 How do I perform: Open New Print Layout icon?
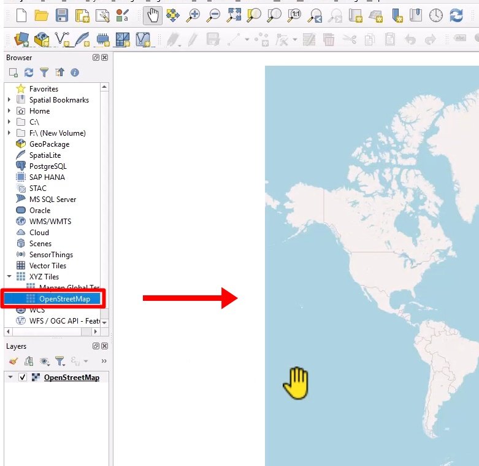click(82, 15)
